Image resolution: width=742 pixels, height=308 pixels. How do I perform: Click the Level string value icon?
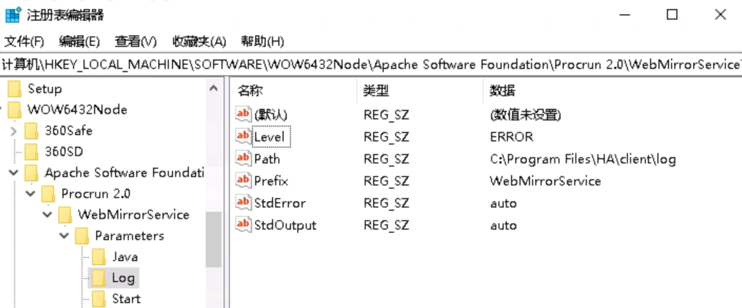coord(243,136)
